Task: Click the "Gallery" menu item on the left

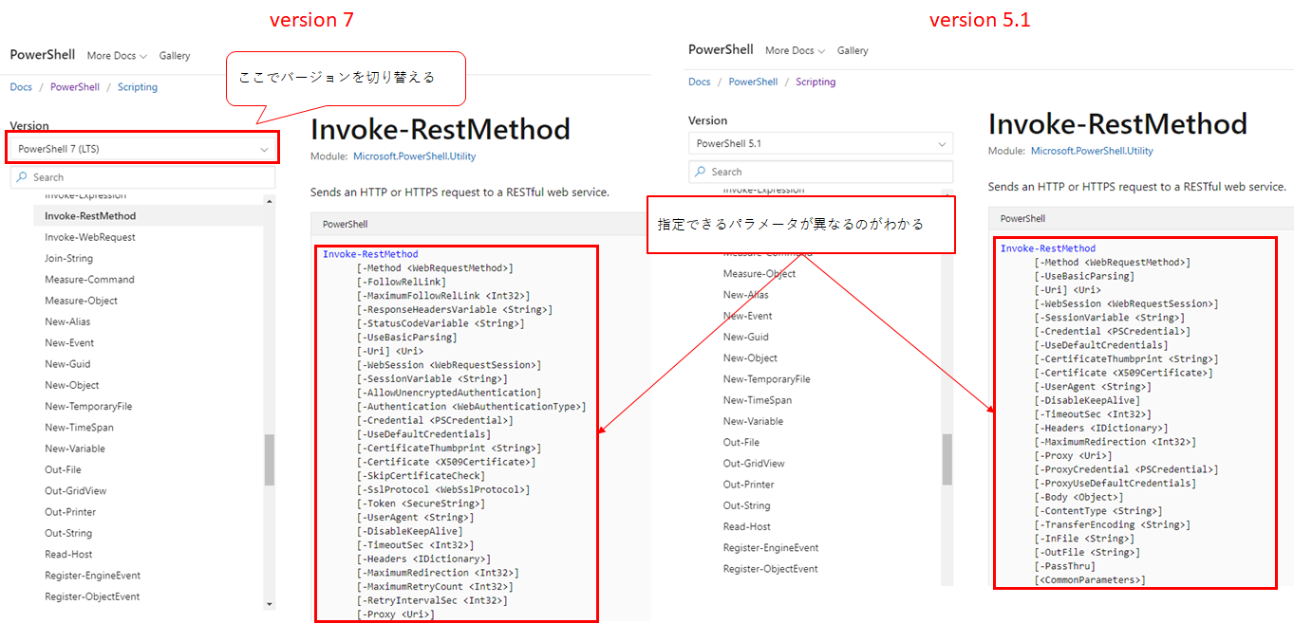Action: click(175, 56)
